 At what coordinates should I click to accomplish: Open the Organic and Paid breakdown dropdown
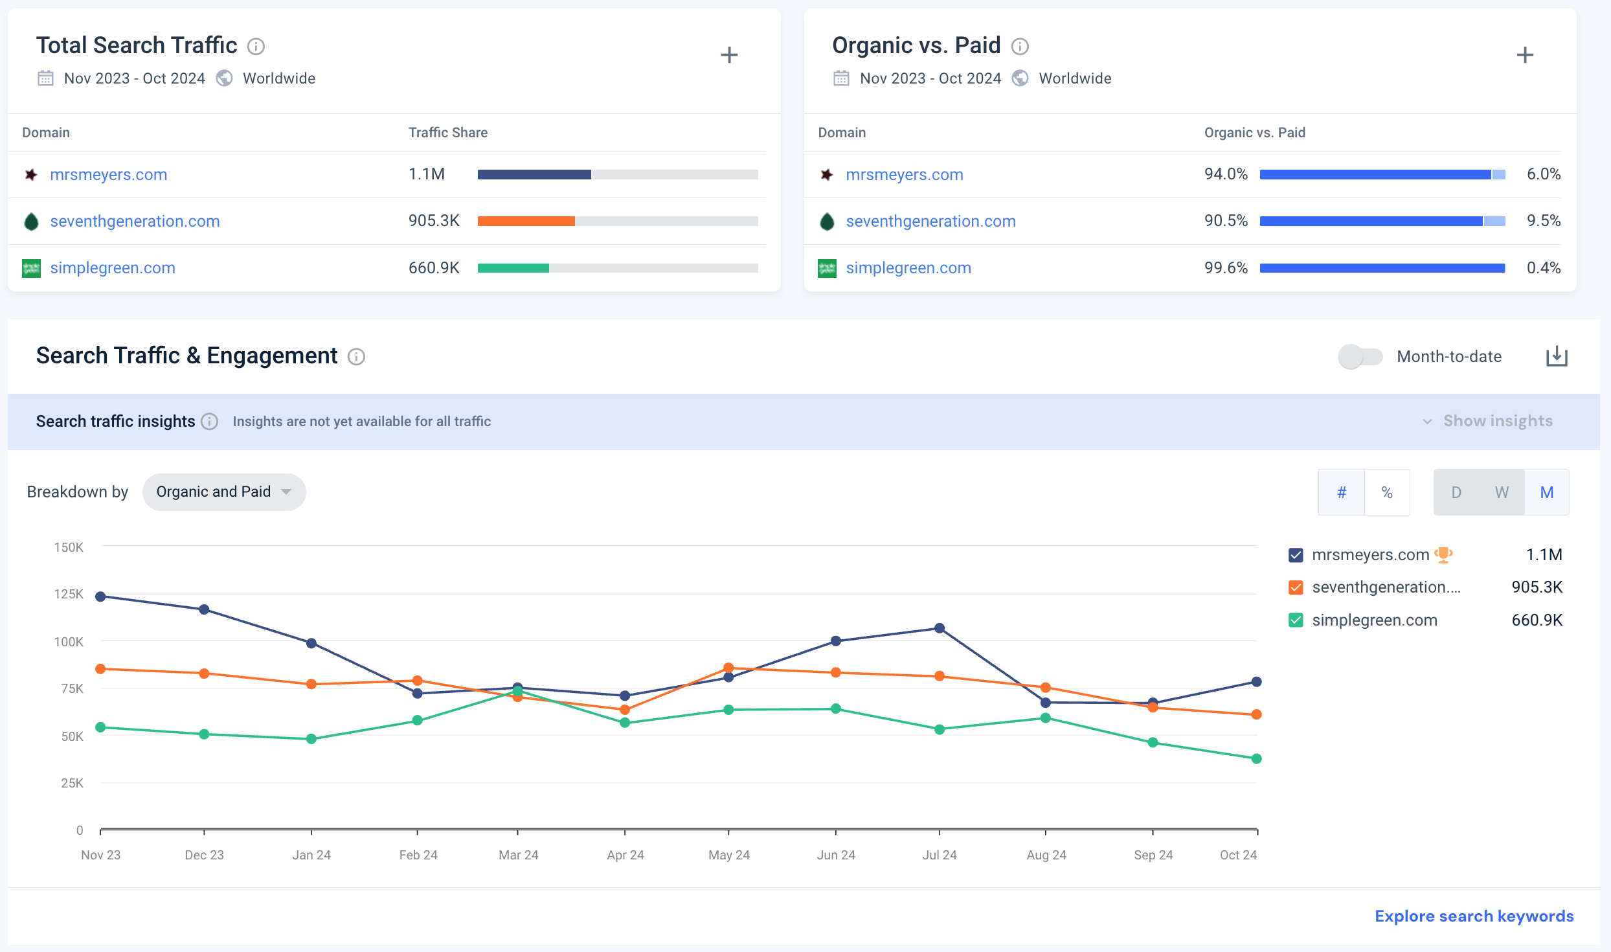pos(224,492)
